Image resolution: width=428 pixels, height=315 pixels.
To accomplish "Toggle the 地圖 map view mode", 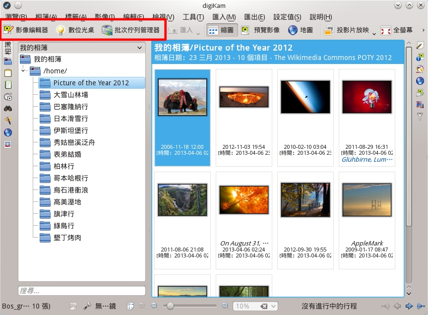I will coord(301,30).
